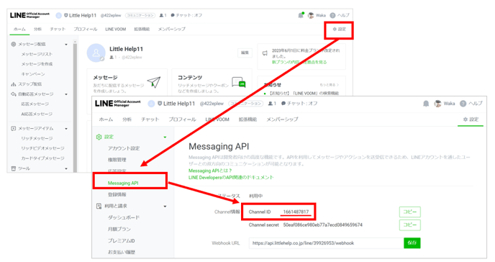Viewport: 495px width, 262px height.
Task: Click account avatar beside Little Help11 in front header
Action: coord(151,104)
